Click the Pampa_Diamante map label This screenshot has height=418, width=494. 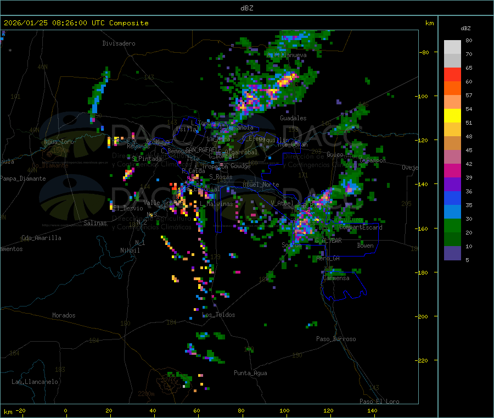(x=23, y=179)
